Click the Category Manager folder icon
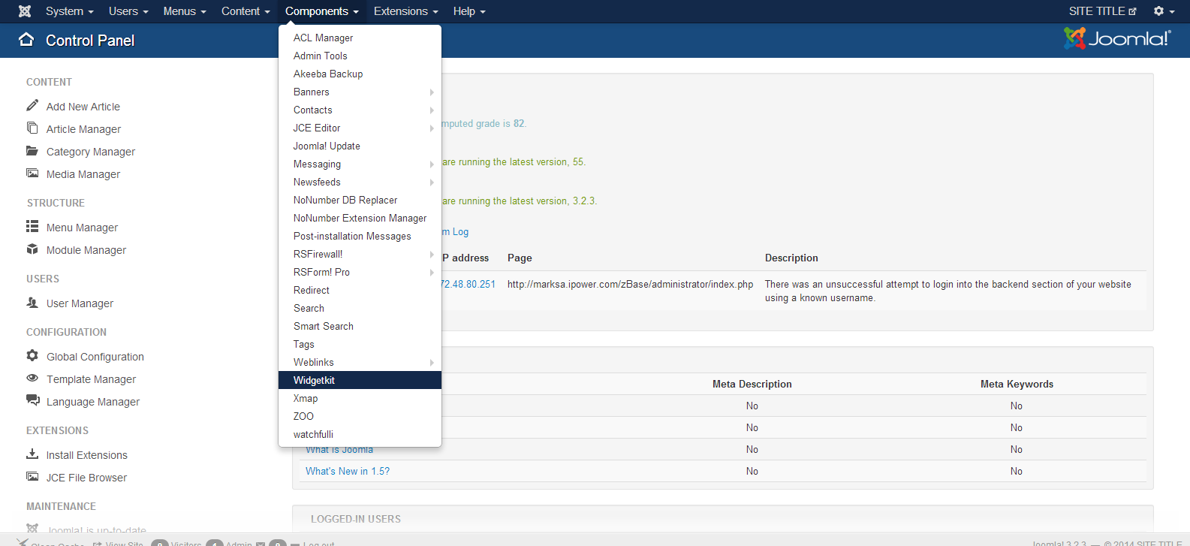Viewport: 1190px width, 546px height. point(32,150)
